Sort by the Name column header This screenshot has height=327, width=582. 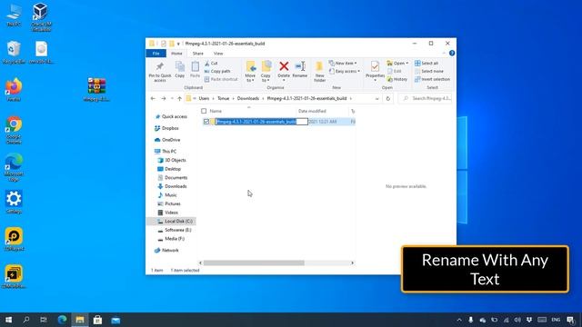coord(216,111)
